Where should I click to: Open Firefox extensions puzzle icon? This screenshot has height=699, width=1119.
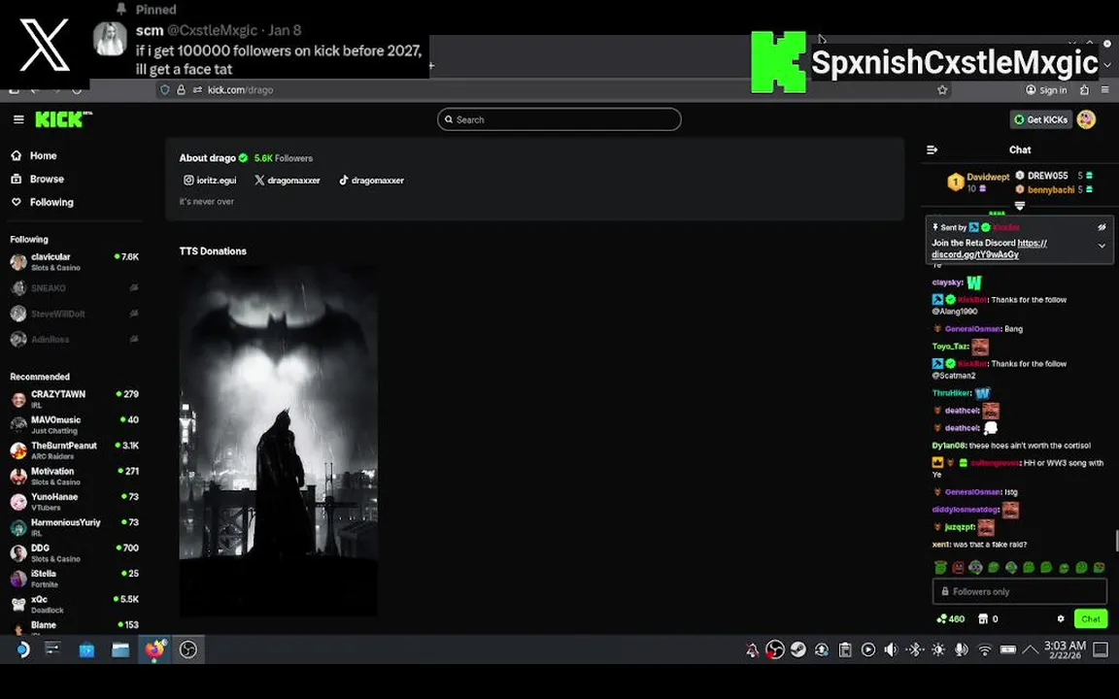pos(1085,90)
